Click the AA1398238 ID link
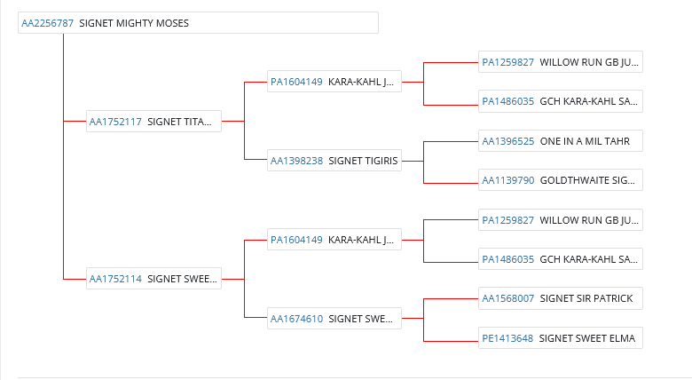692x380 pixels. point(296,161)
